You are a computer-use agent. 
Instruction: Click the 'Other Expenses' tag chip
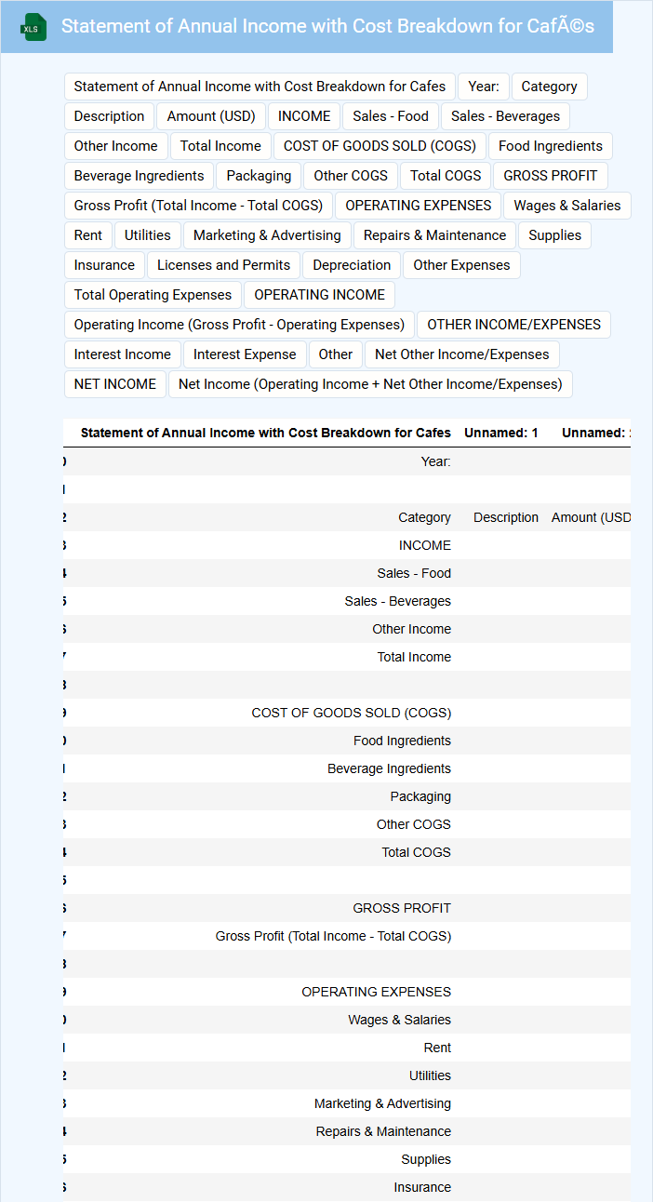(x=461, y=265)
